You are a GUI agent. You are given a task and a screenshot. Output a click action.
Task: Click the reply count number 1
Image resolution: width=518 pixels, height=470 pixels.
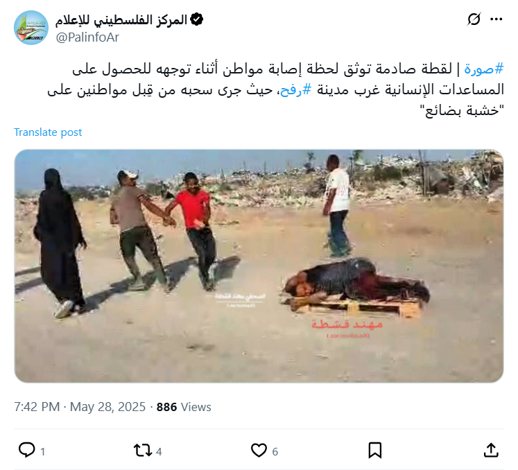pos(42,451)
